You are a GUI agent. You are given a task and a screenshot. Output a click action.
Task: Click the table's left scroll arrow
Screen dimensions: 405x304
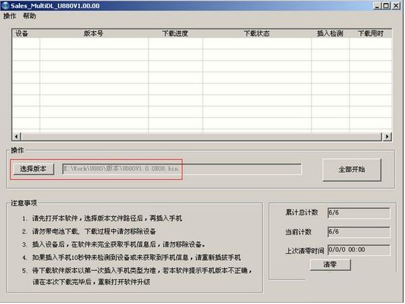tap(17, 137)
